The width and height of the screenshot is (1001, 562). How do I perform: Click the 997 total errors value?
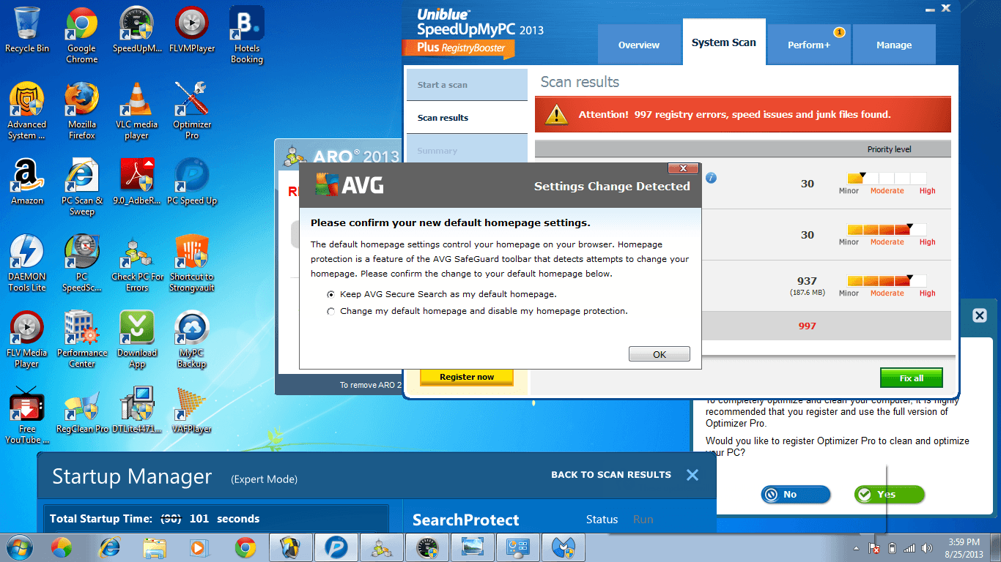tap(807, 326)
